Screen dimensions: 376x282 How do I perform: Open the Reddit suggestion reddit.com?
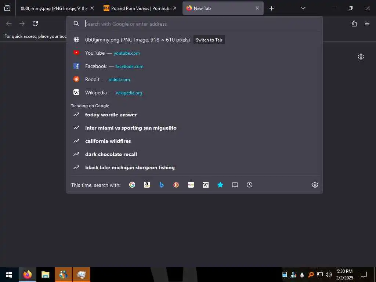coord(195,79)
